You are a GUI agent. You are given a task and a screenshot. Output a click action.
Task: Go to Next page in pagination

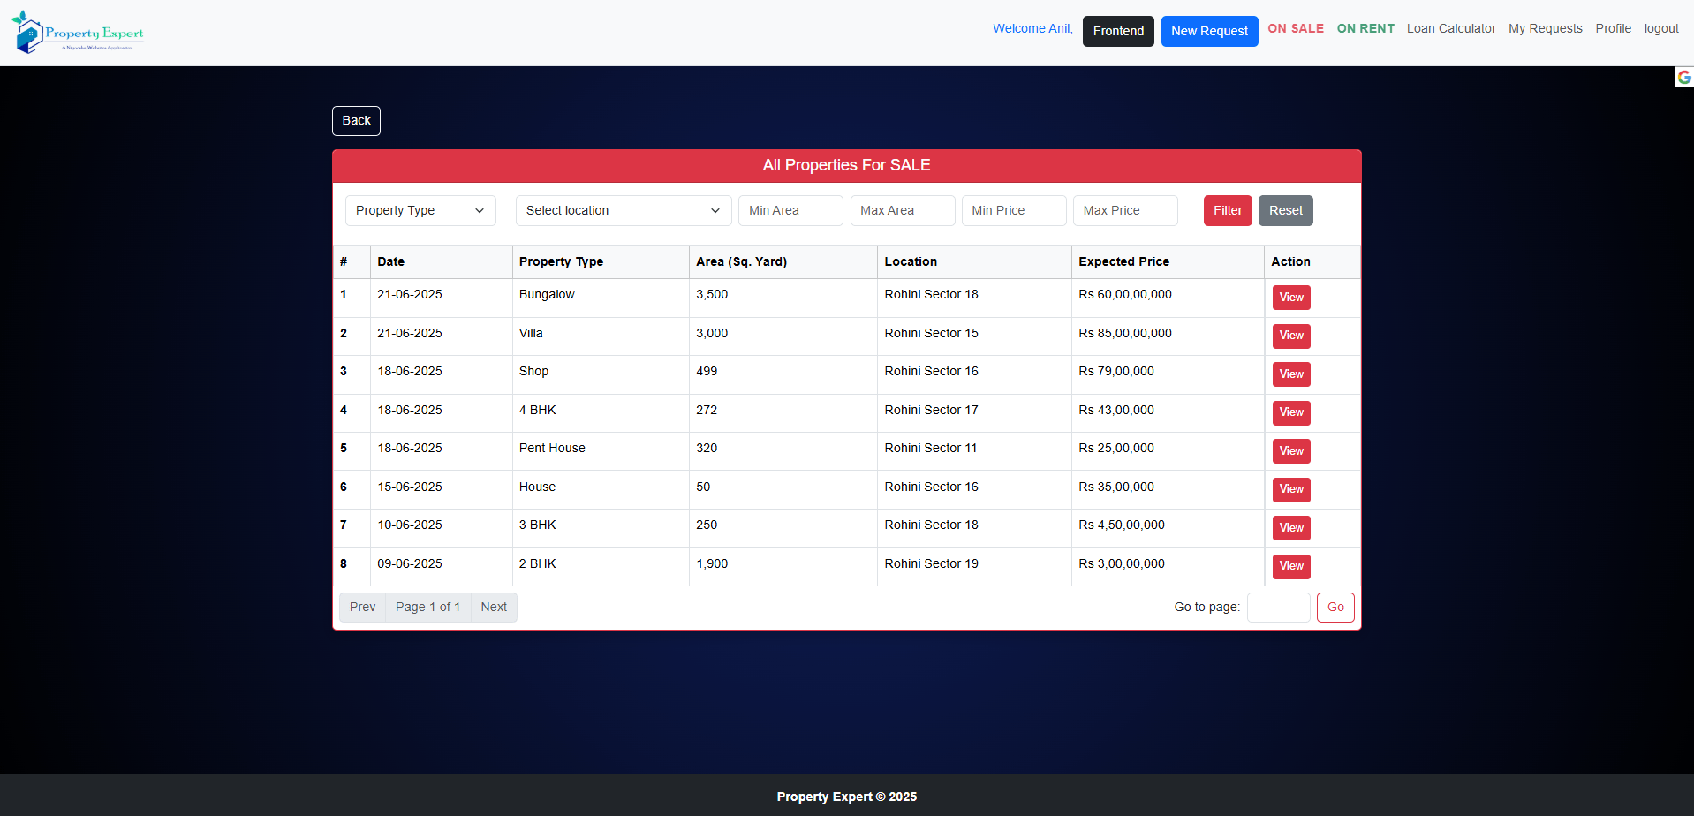[493, 608]
